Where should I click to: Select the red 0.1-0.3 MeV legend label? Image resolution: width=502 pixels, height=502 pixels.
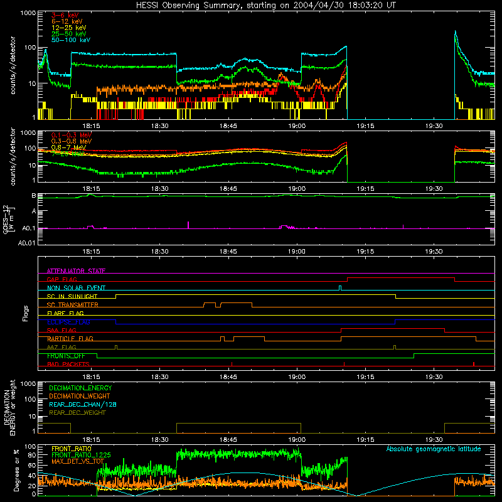[71, 135]
